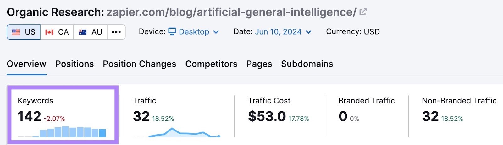This screenshot has height=145, width=503.
Task: Open the Competitors tab
Action: coord(211,64)
